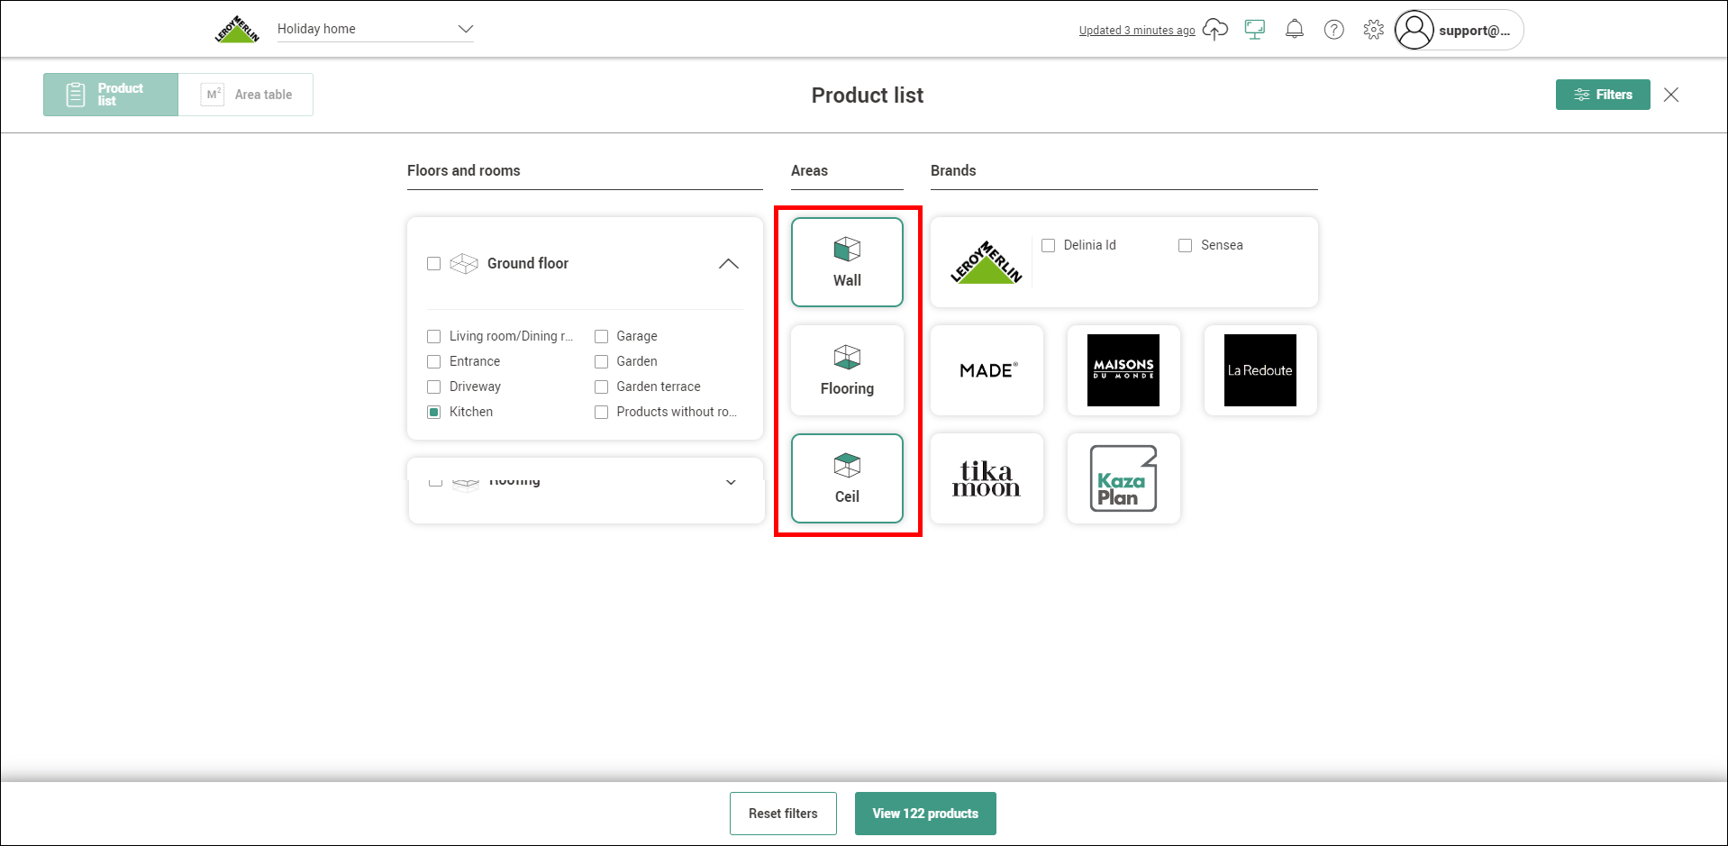
Task: Check the Garage room checkbox
Action: [x=601, y=336]
